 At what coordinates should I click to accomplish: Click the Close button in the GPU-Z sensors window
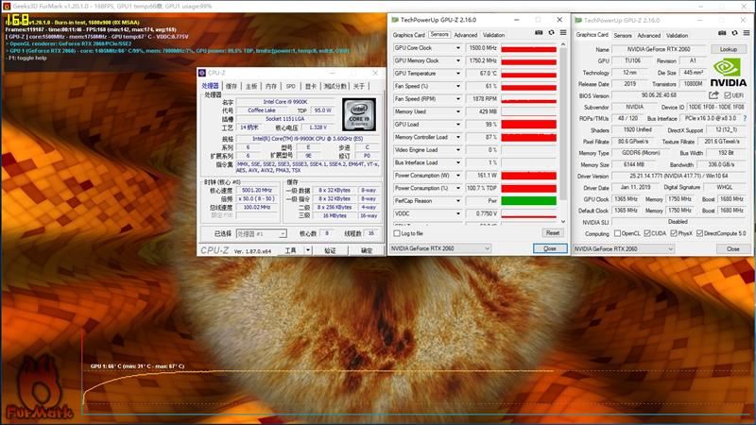coord(550,248)
